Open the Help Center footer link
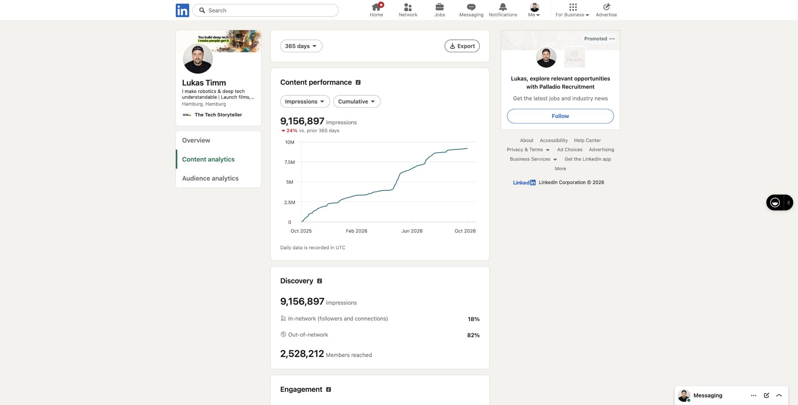The height and width of the screenshot is (405, 798). point(587,140)
